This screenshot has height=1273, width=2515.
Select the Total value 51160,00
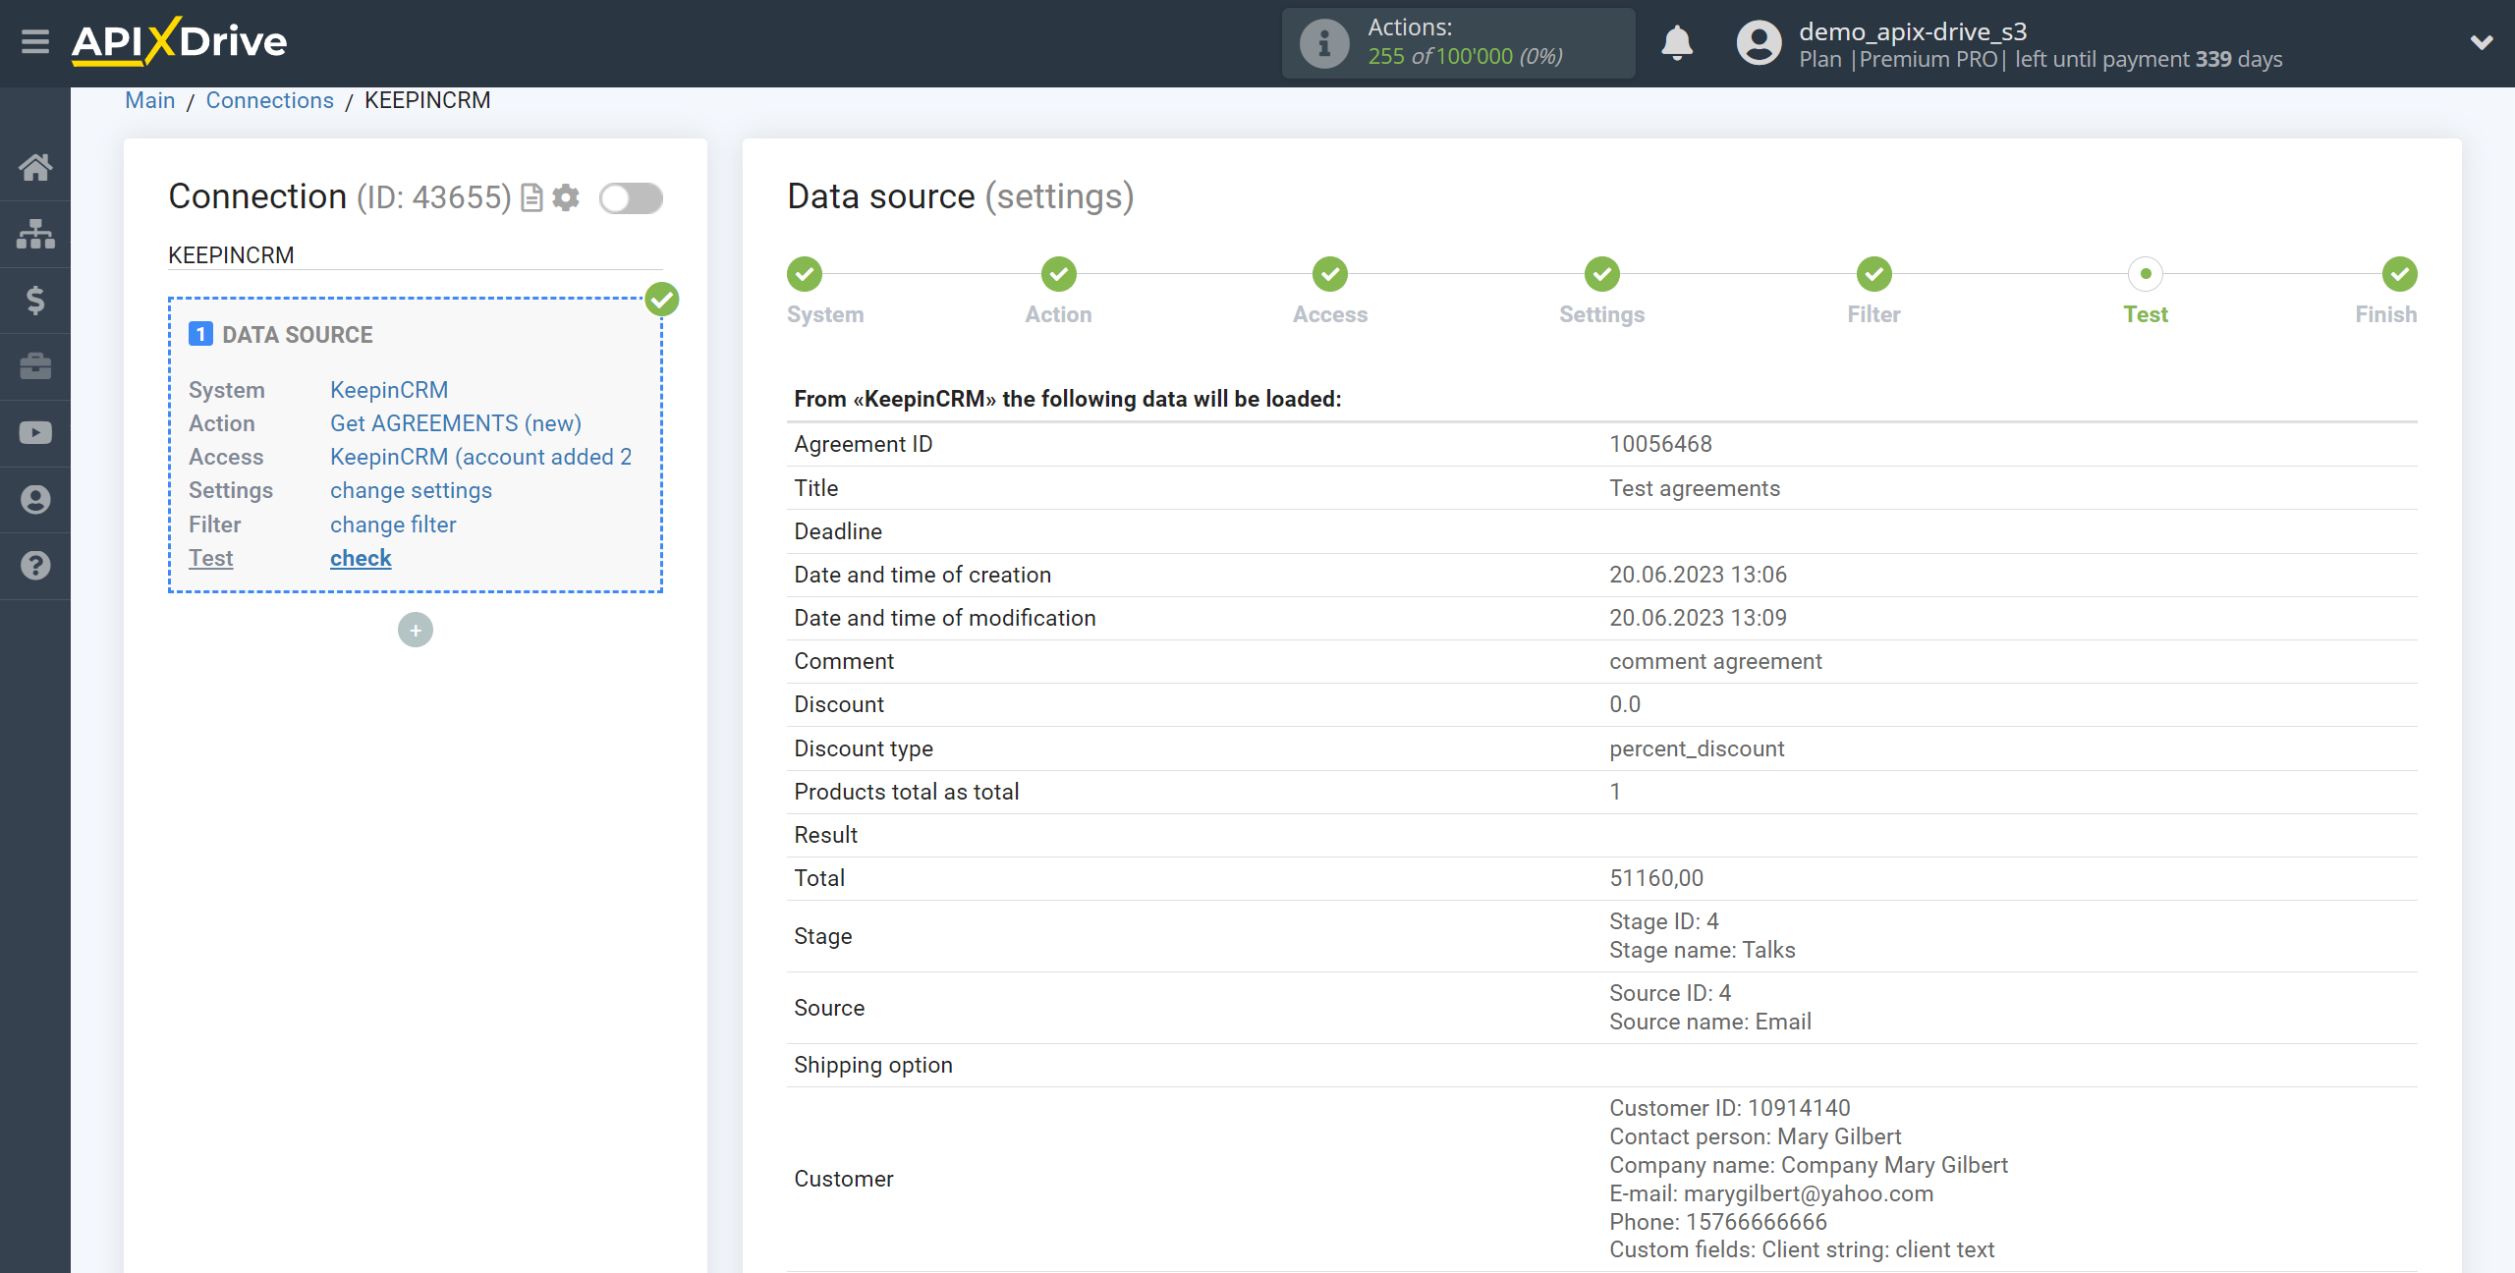click(1656, 878)
